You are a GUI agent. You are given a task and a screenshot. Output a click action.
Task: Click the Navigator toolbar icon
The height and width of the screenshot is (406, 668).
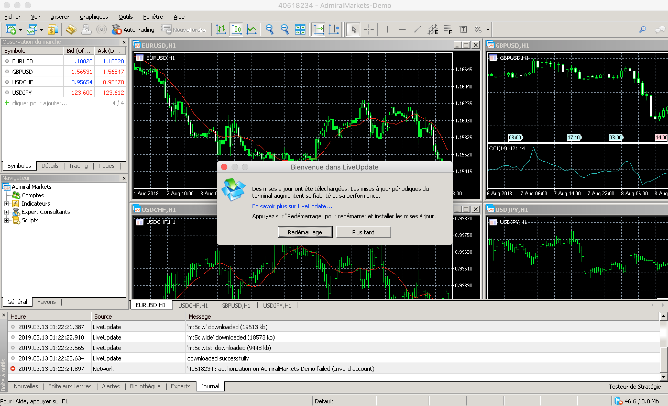pyautogui.click(x=86, y=29)
